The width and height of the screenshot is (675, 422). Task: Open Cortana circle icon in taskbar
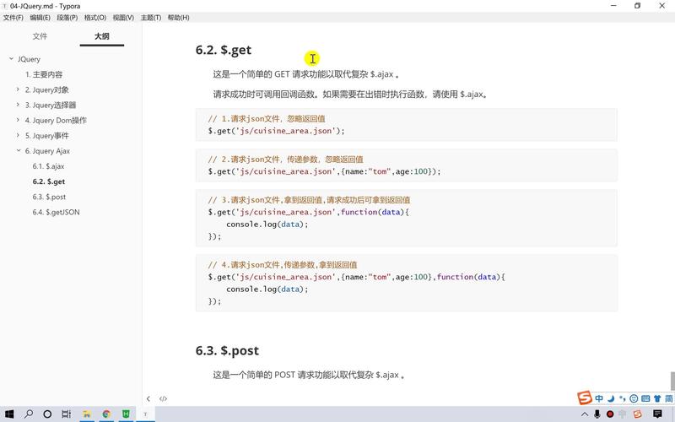pyautogui.click(x=47, y=414)
